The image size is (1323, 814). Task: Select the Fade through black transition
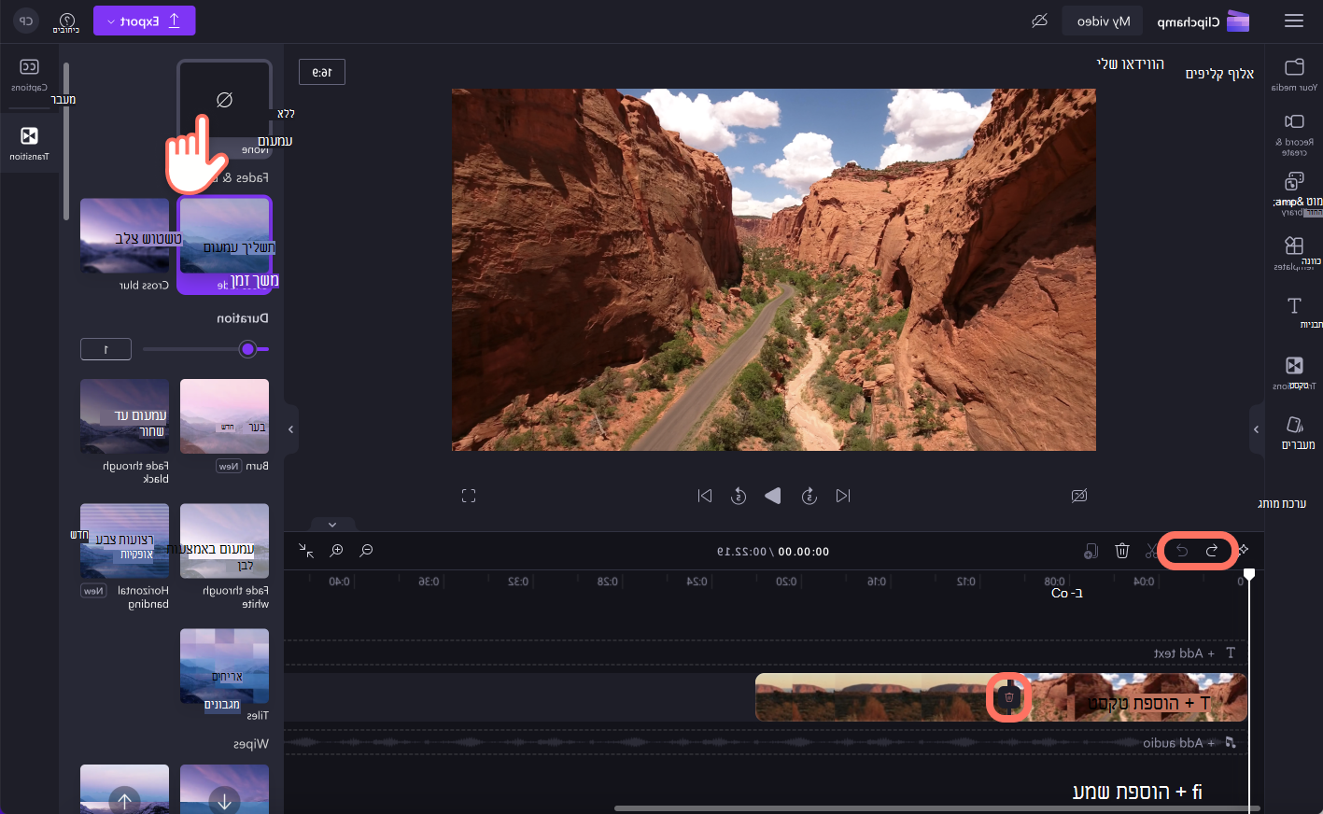tap(124, 416)
